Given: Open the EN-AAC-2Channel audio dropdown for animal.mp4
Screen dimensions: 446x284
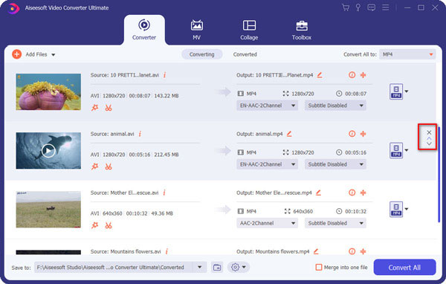Looking at the screenshot, I should pos(267,164).
